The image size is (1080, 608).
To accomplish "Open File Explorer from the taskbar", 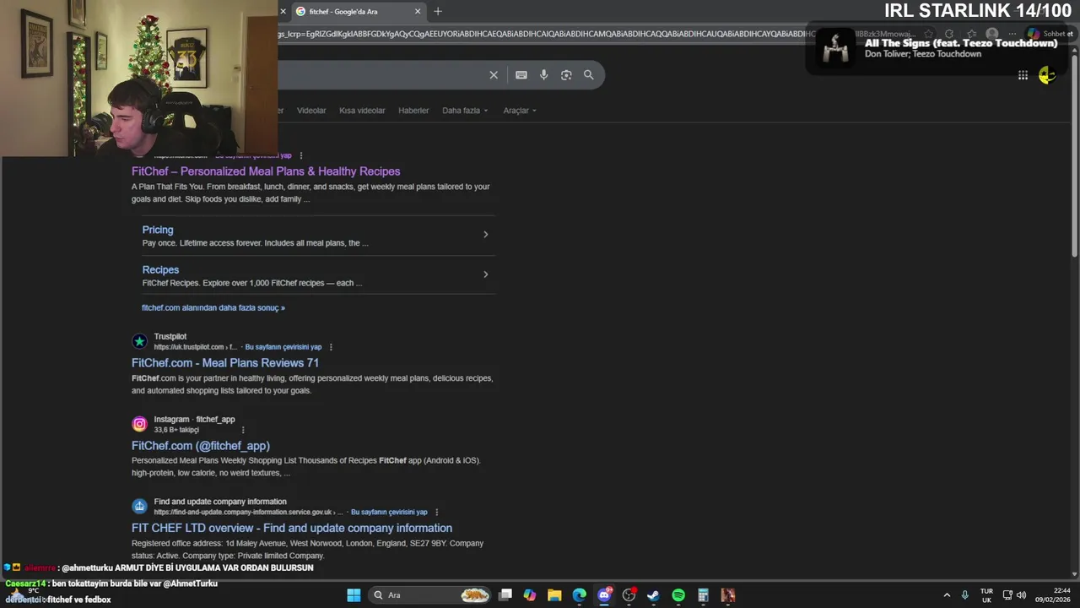I will click(x=554, y=595).
